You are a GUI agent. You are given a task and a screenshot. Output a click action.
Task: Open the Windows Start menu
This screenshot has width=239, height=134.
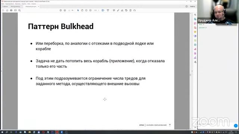click(2, 132)
